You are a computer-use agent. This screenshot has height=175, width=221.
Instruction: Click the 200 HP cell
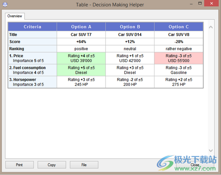[130, 82]
